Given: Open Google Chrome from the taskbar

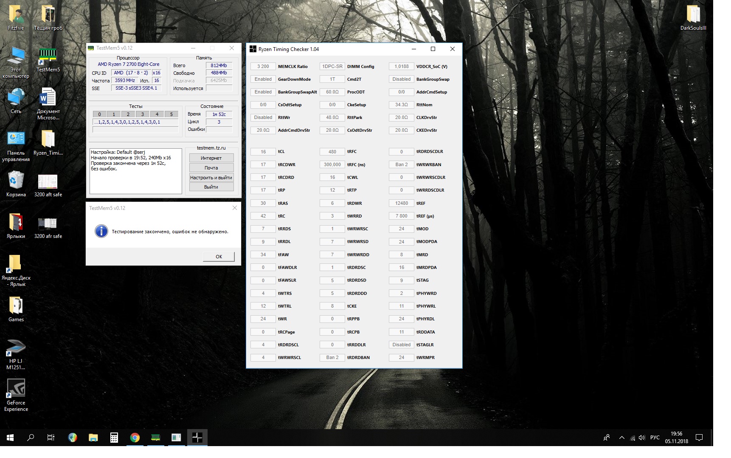Looking at the screenshot, I should [135, 437].
